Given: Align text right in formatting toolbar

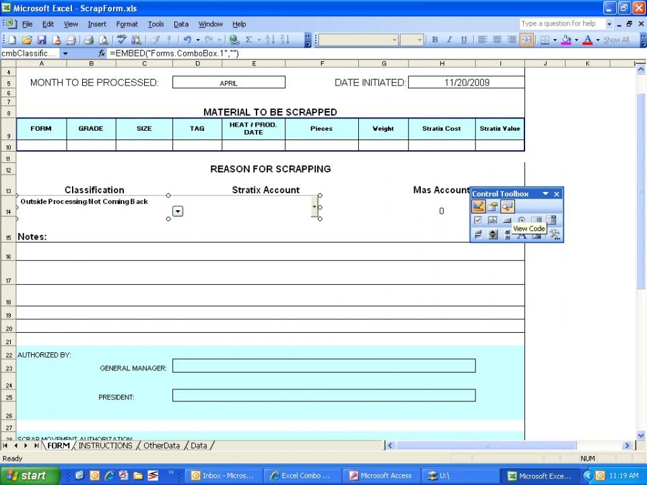Looking at the screenshot, I should pyautogui.click(x=512, y=40).
